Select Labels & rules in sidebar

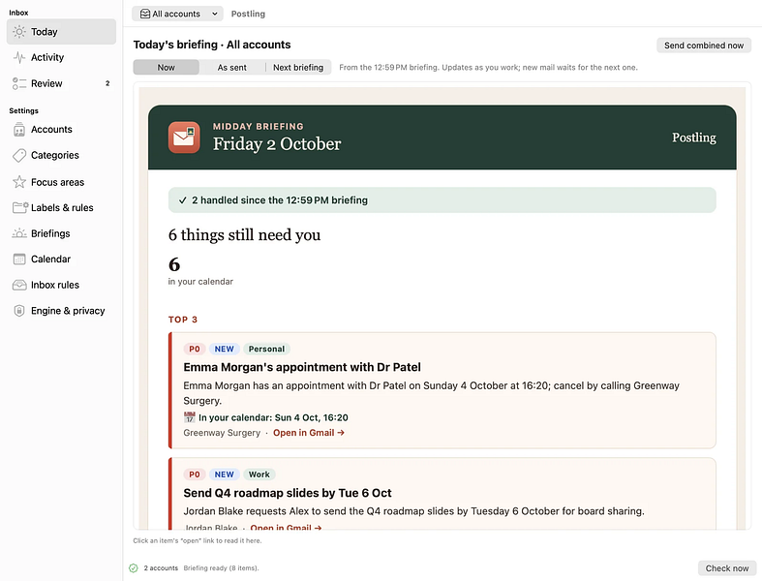[x=61, y=207]
